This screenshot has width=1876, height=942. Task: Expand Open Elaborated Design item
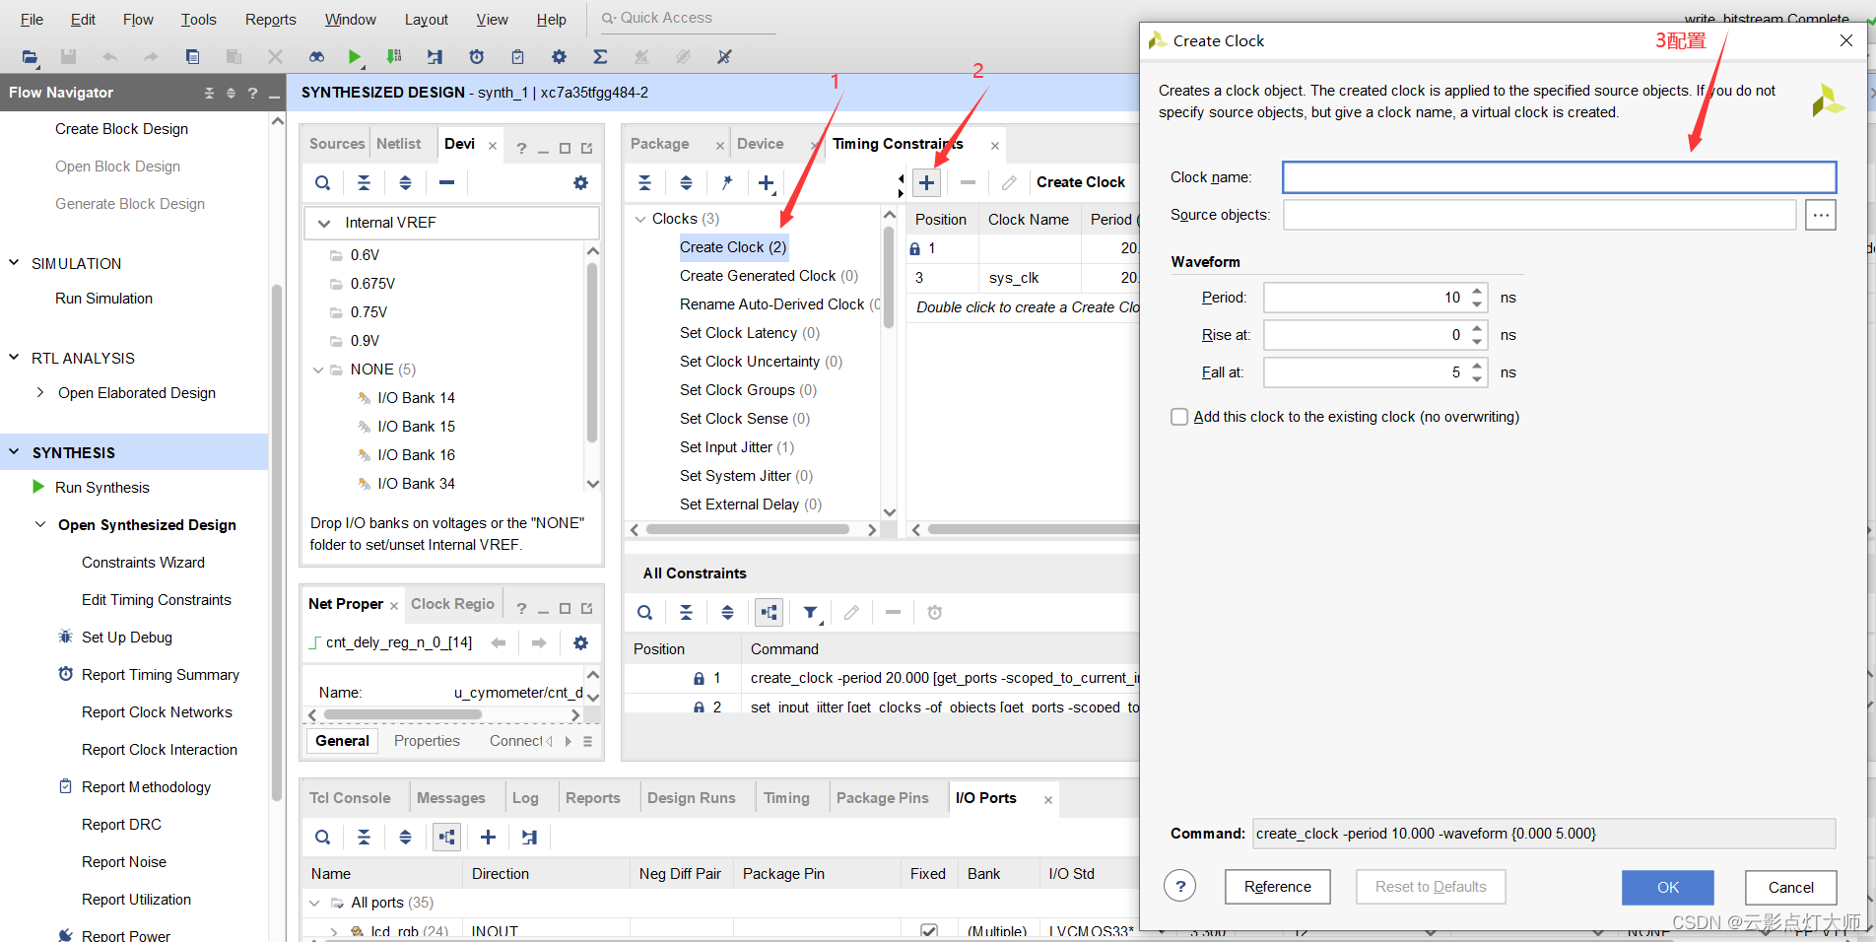point(39,392)
